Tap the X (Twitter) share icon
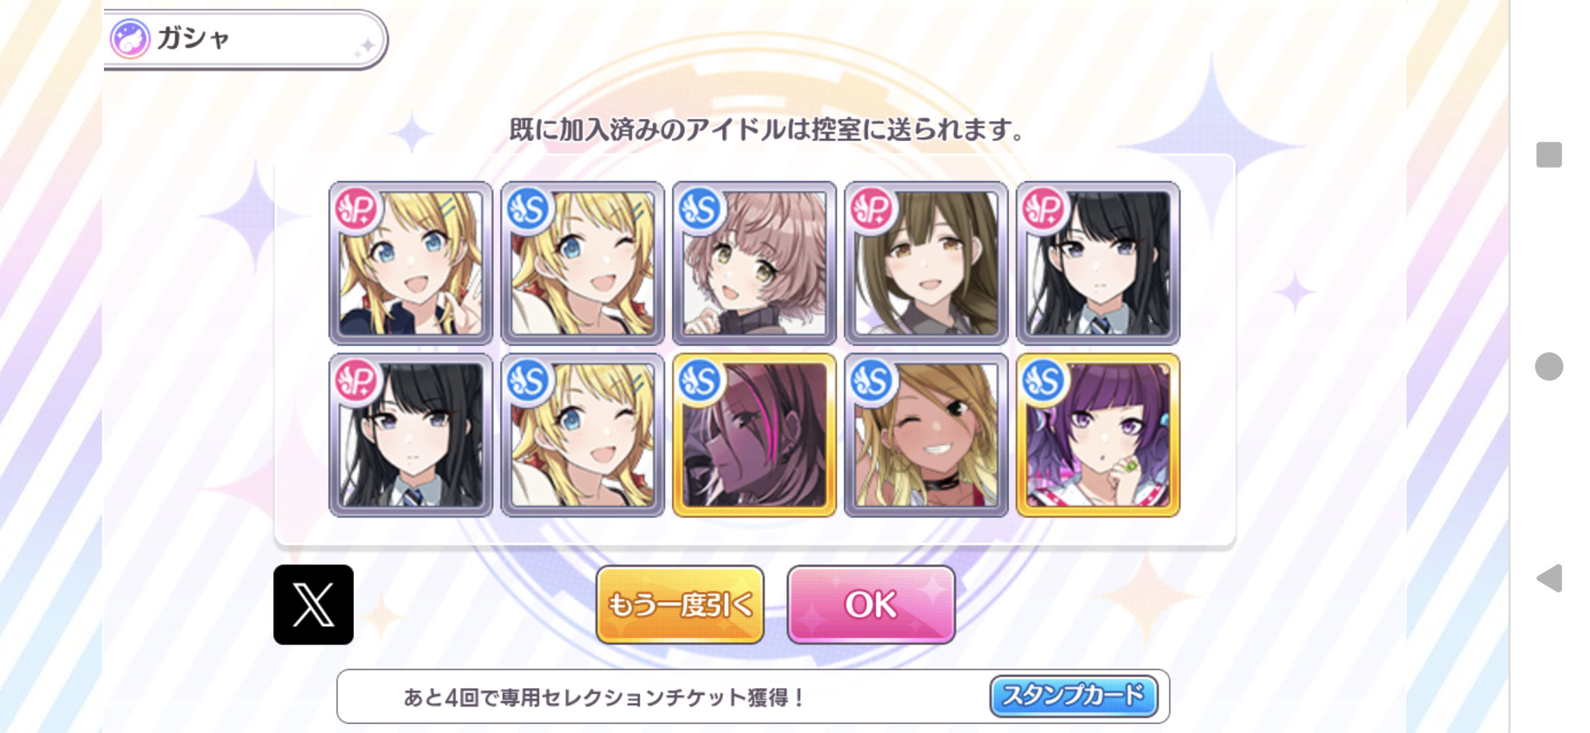 (313, 605)
